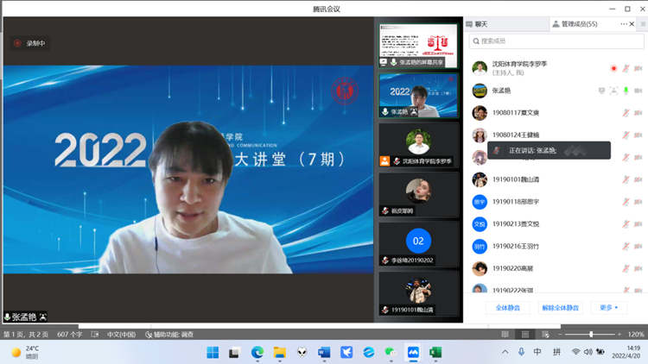Select 沈阳体育学院李罗季 participant tile
648x364 pixels.
[x=418, y=145]
